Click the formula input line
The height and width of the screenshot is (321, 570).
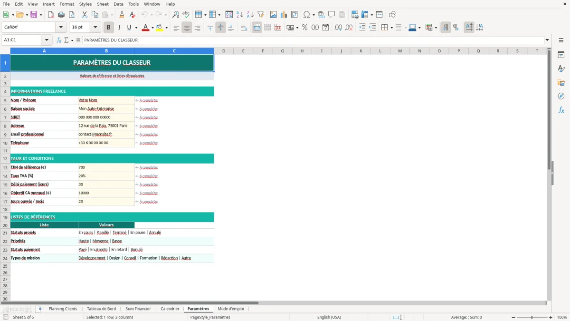pyautogui.click(x=313, y=40)
